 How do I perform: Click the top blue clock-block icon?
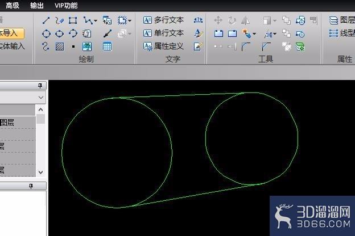300,20
